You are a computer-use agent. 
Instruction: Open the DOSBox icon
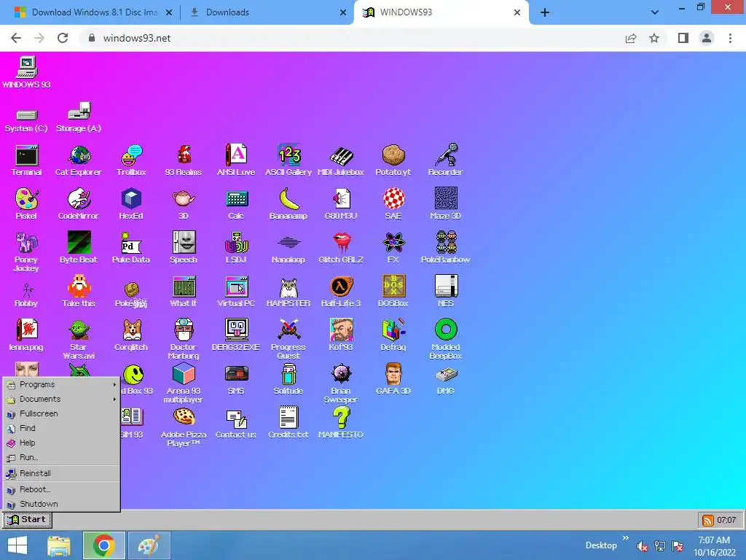click(393, 292)
